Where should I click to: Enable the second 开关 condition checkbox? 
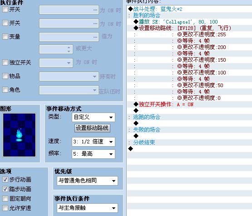coord(5,23)
